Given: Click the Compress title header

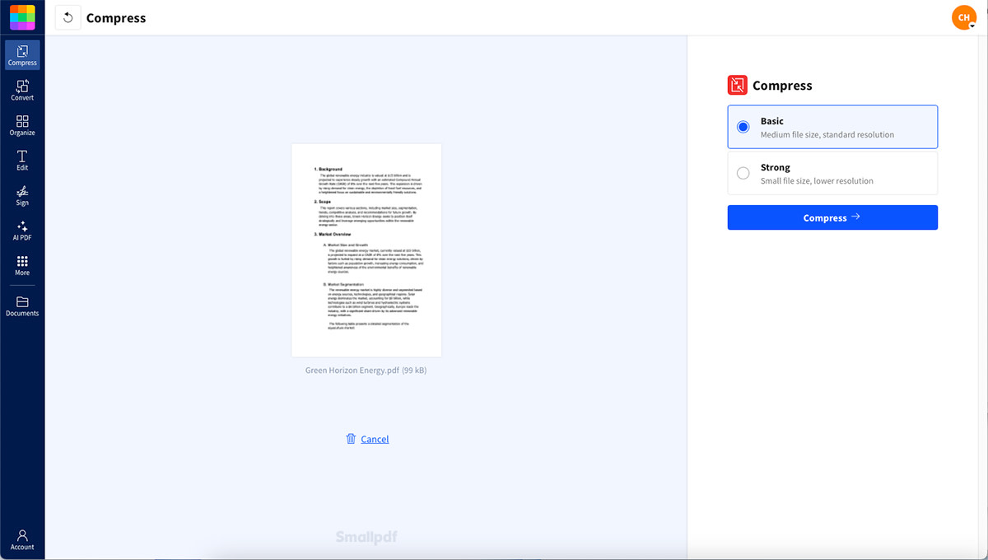Looking at the screenshot, I should pos(116,17).
